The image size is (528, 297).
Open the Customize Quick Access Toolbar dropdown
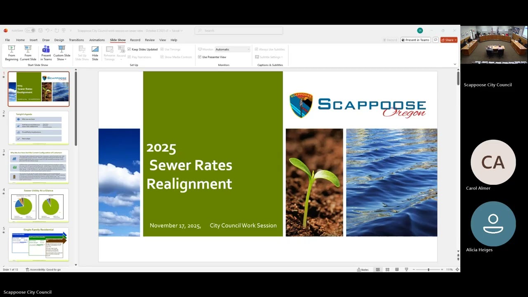click(x=71, y=31)
